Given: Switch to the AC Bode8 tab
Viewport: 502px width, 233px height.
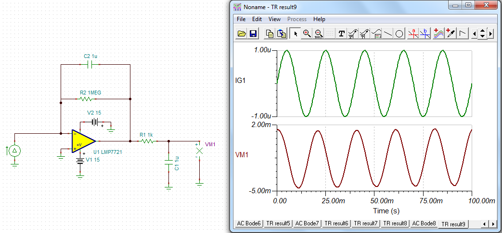Looking at the screenshot, I should point(425,223).
